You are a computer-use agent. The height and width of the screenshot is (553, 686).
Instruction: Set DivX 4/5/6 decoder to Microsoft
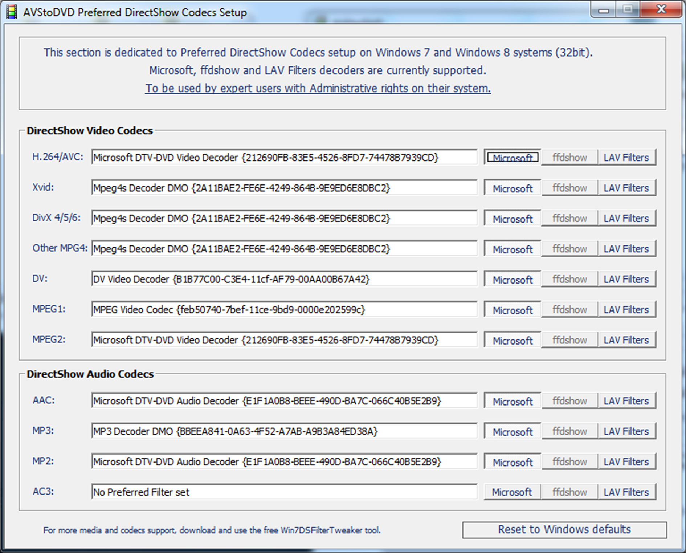[x=513, y=218]
